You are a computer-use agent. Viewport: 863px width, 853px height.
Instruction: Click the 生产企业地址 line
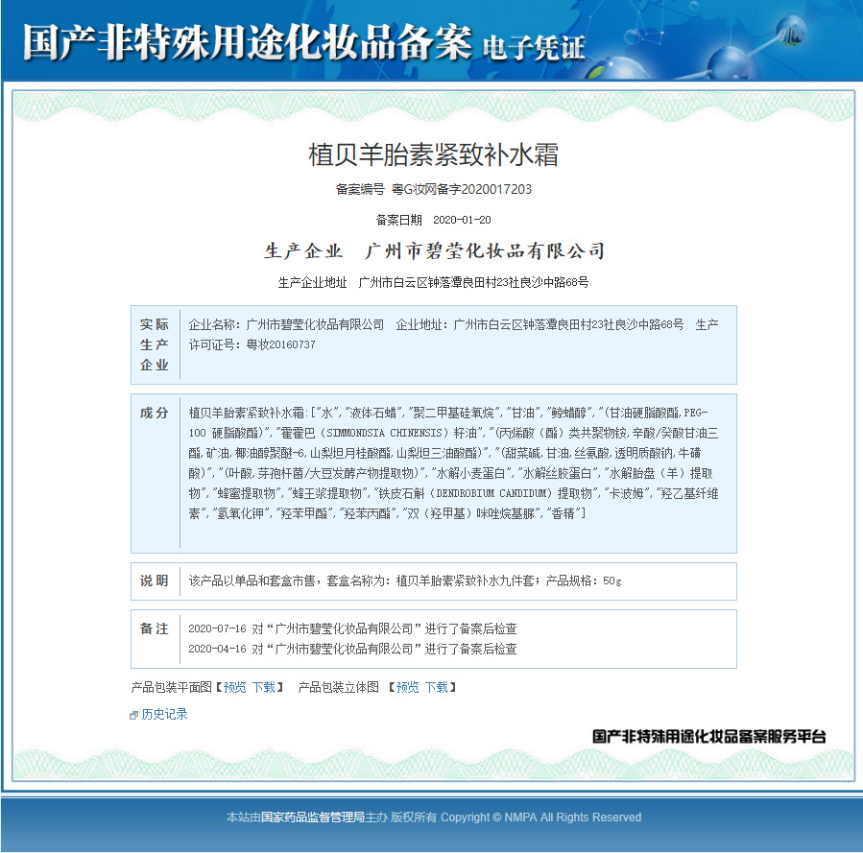click(x=433, y=282)
